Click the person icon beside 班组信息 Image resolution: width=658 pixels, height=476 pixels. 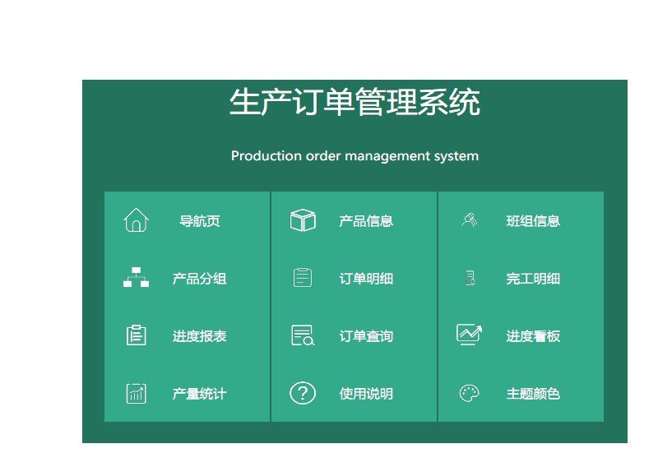tap(469, 220)
